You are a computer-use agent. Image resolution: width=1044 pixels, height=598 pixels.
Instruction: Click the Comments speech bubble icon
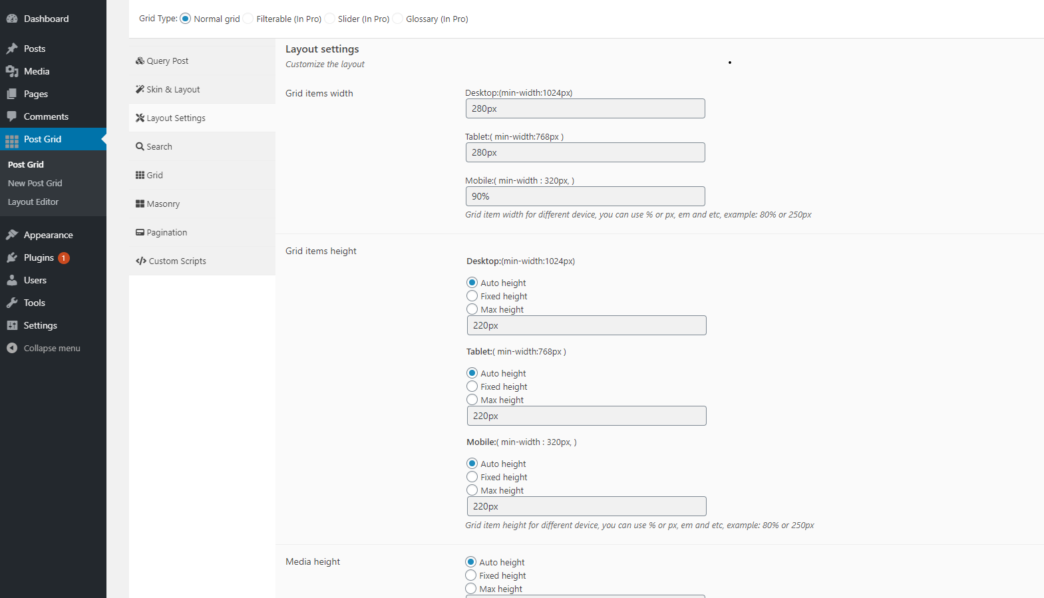[12, 116]
